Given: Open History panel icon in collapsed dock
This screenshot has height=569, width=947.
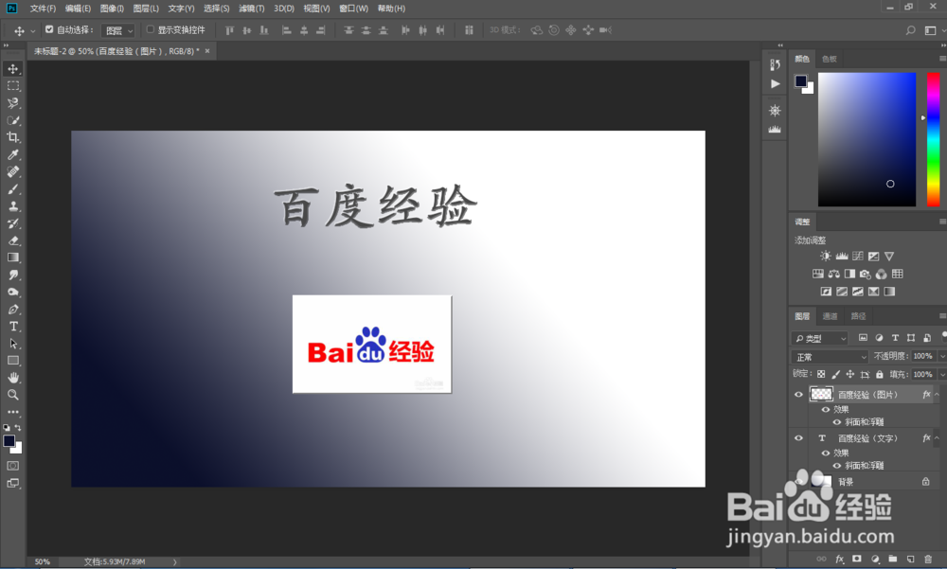Looking at the screenshot, I should pos(775,64).
